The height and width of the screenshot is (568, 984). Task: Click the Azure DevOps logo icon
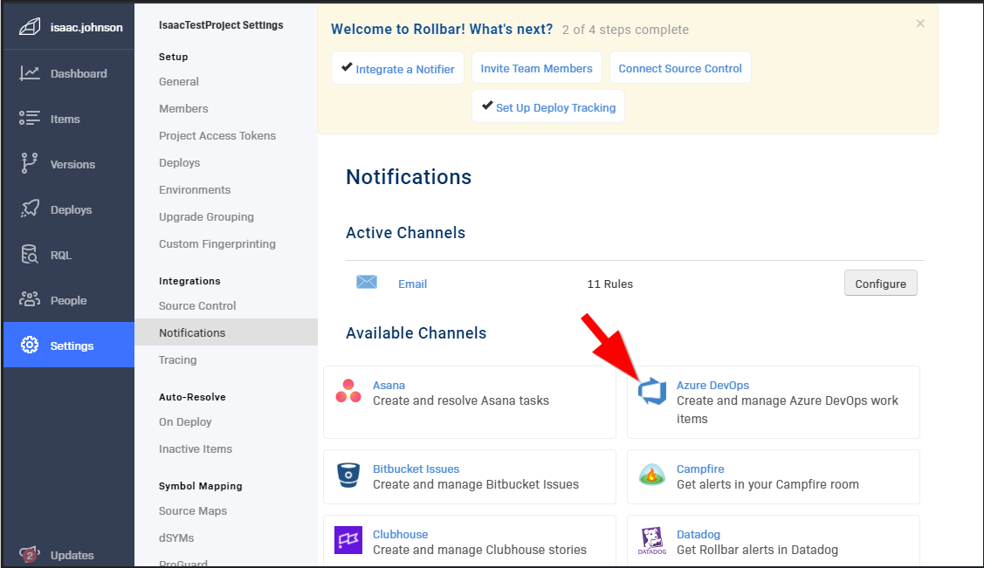[x=652, y=392]
